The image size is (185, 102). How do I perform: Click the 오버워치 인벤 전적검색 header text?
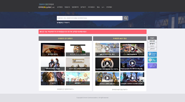46,4
